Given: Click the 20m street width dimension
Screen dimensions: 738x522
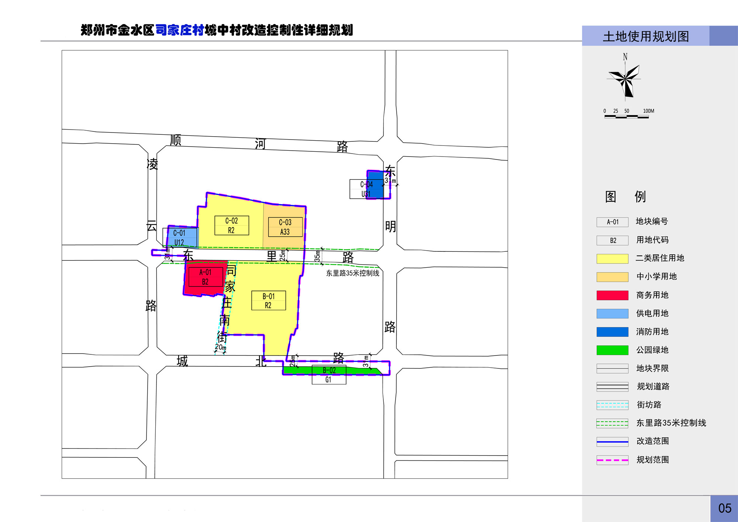Looking at the screenshot, I should [221, 347].
